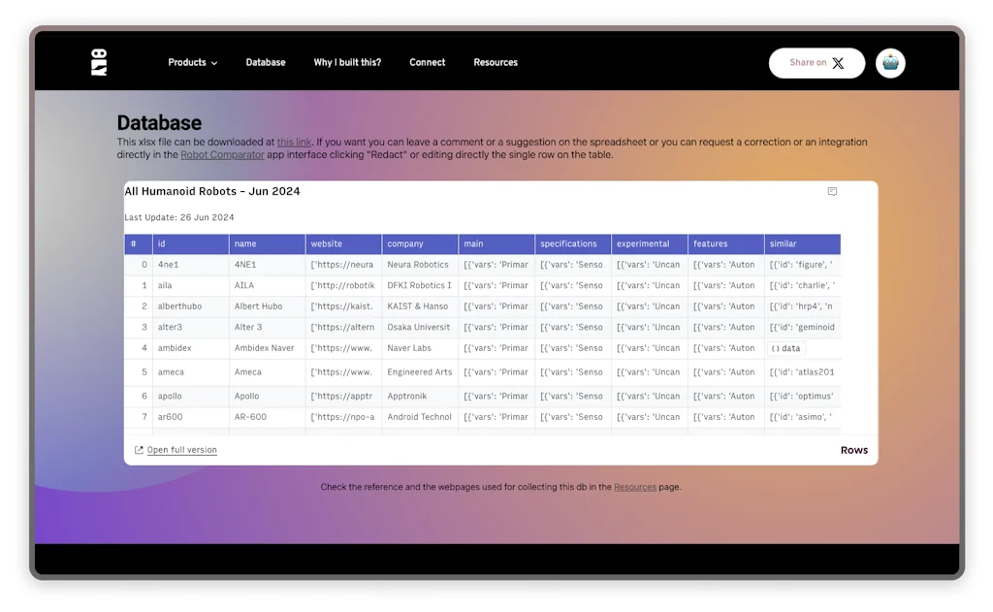Click the site logo in the header
Viewport: 993px width, 612px height.
pos(99,62)
